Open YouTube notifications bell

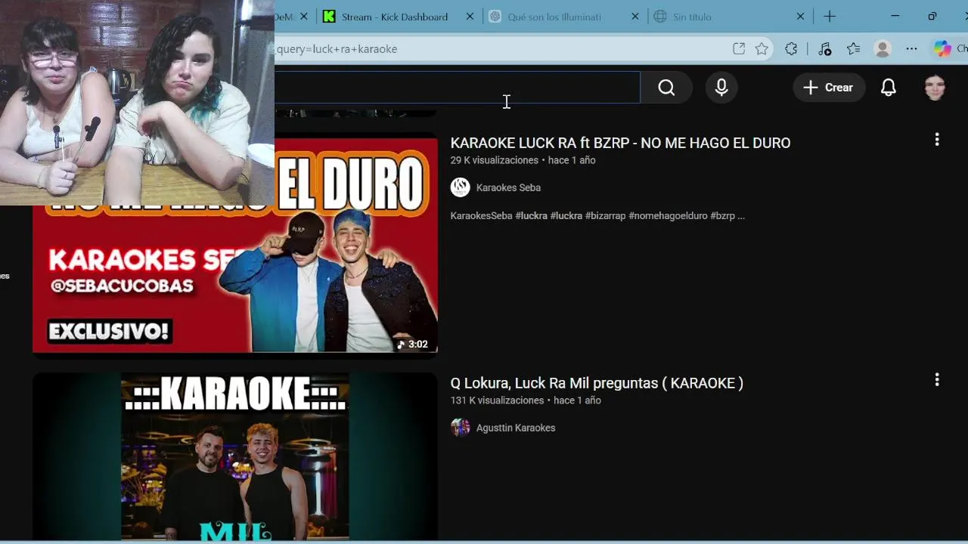pyautogui.click(x=889, y=88)
